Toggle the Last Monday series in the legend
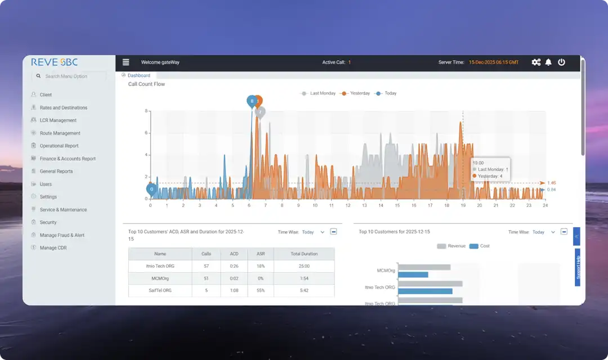 click(319, 93)
